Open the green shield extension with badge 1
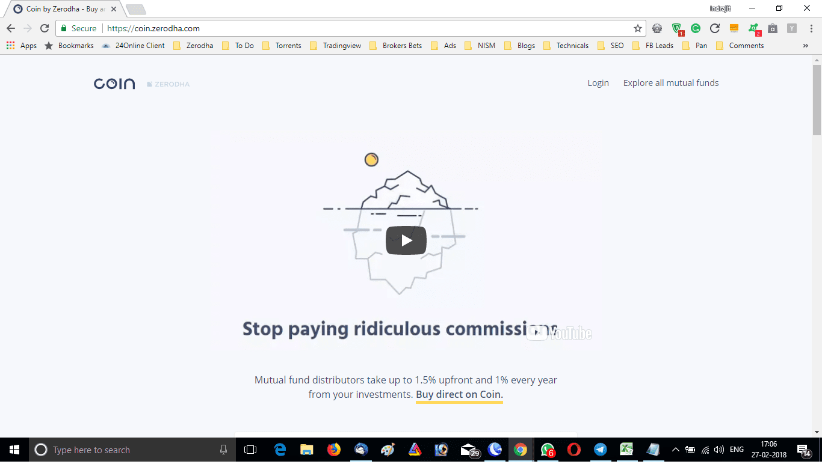822x467 pixels. 677,28
